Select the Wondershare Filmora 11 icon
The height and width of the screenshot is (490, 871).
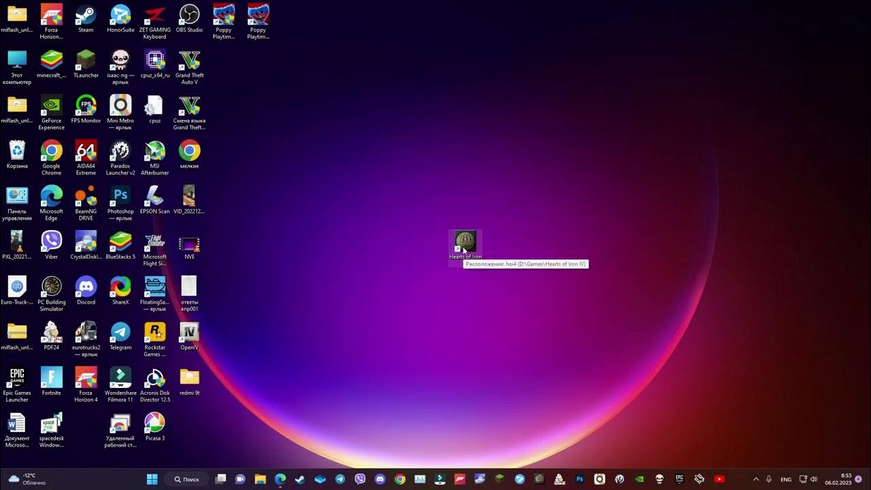click(120, 385)
